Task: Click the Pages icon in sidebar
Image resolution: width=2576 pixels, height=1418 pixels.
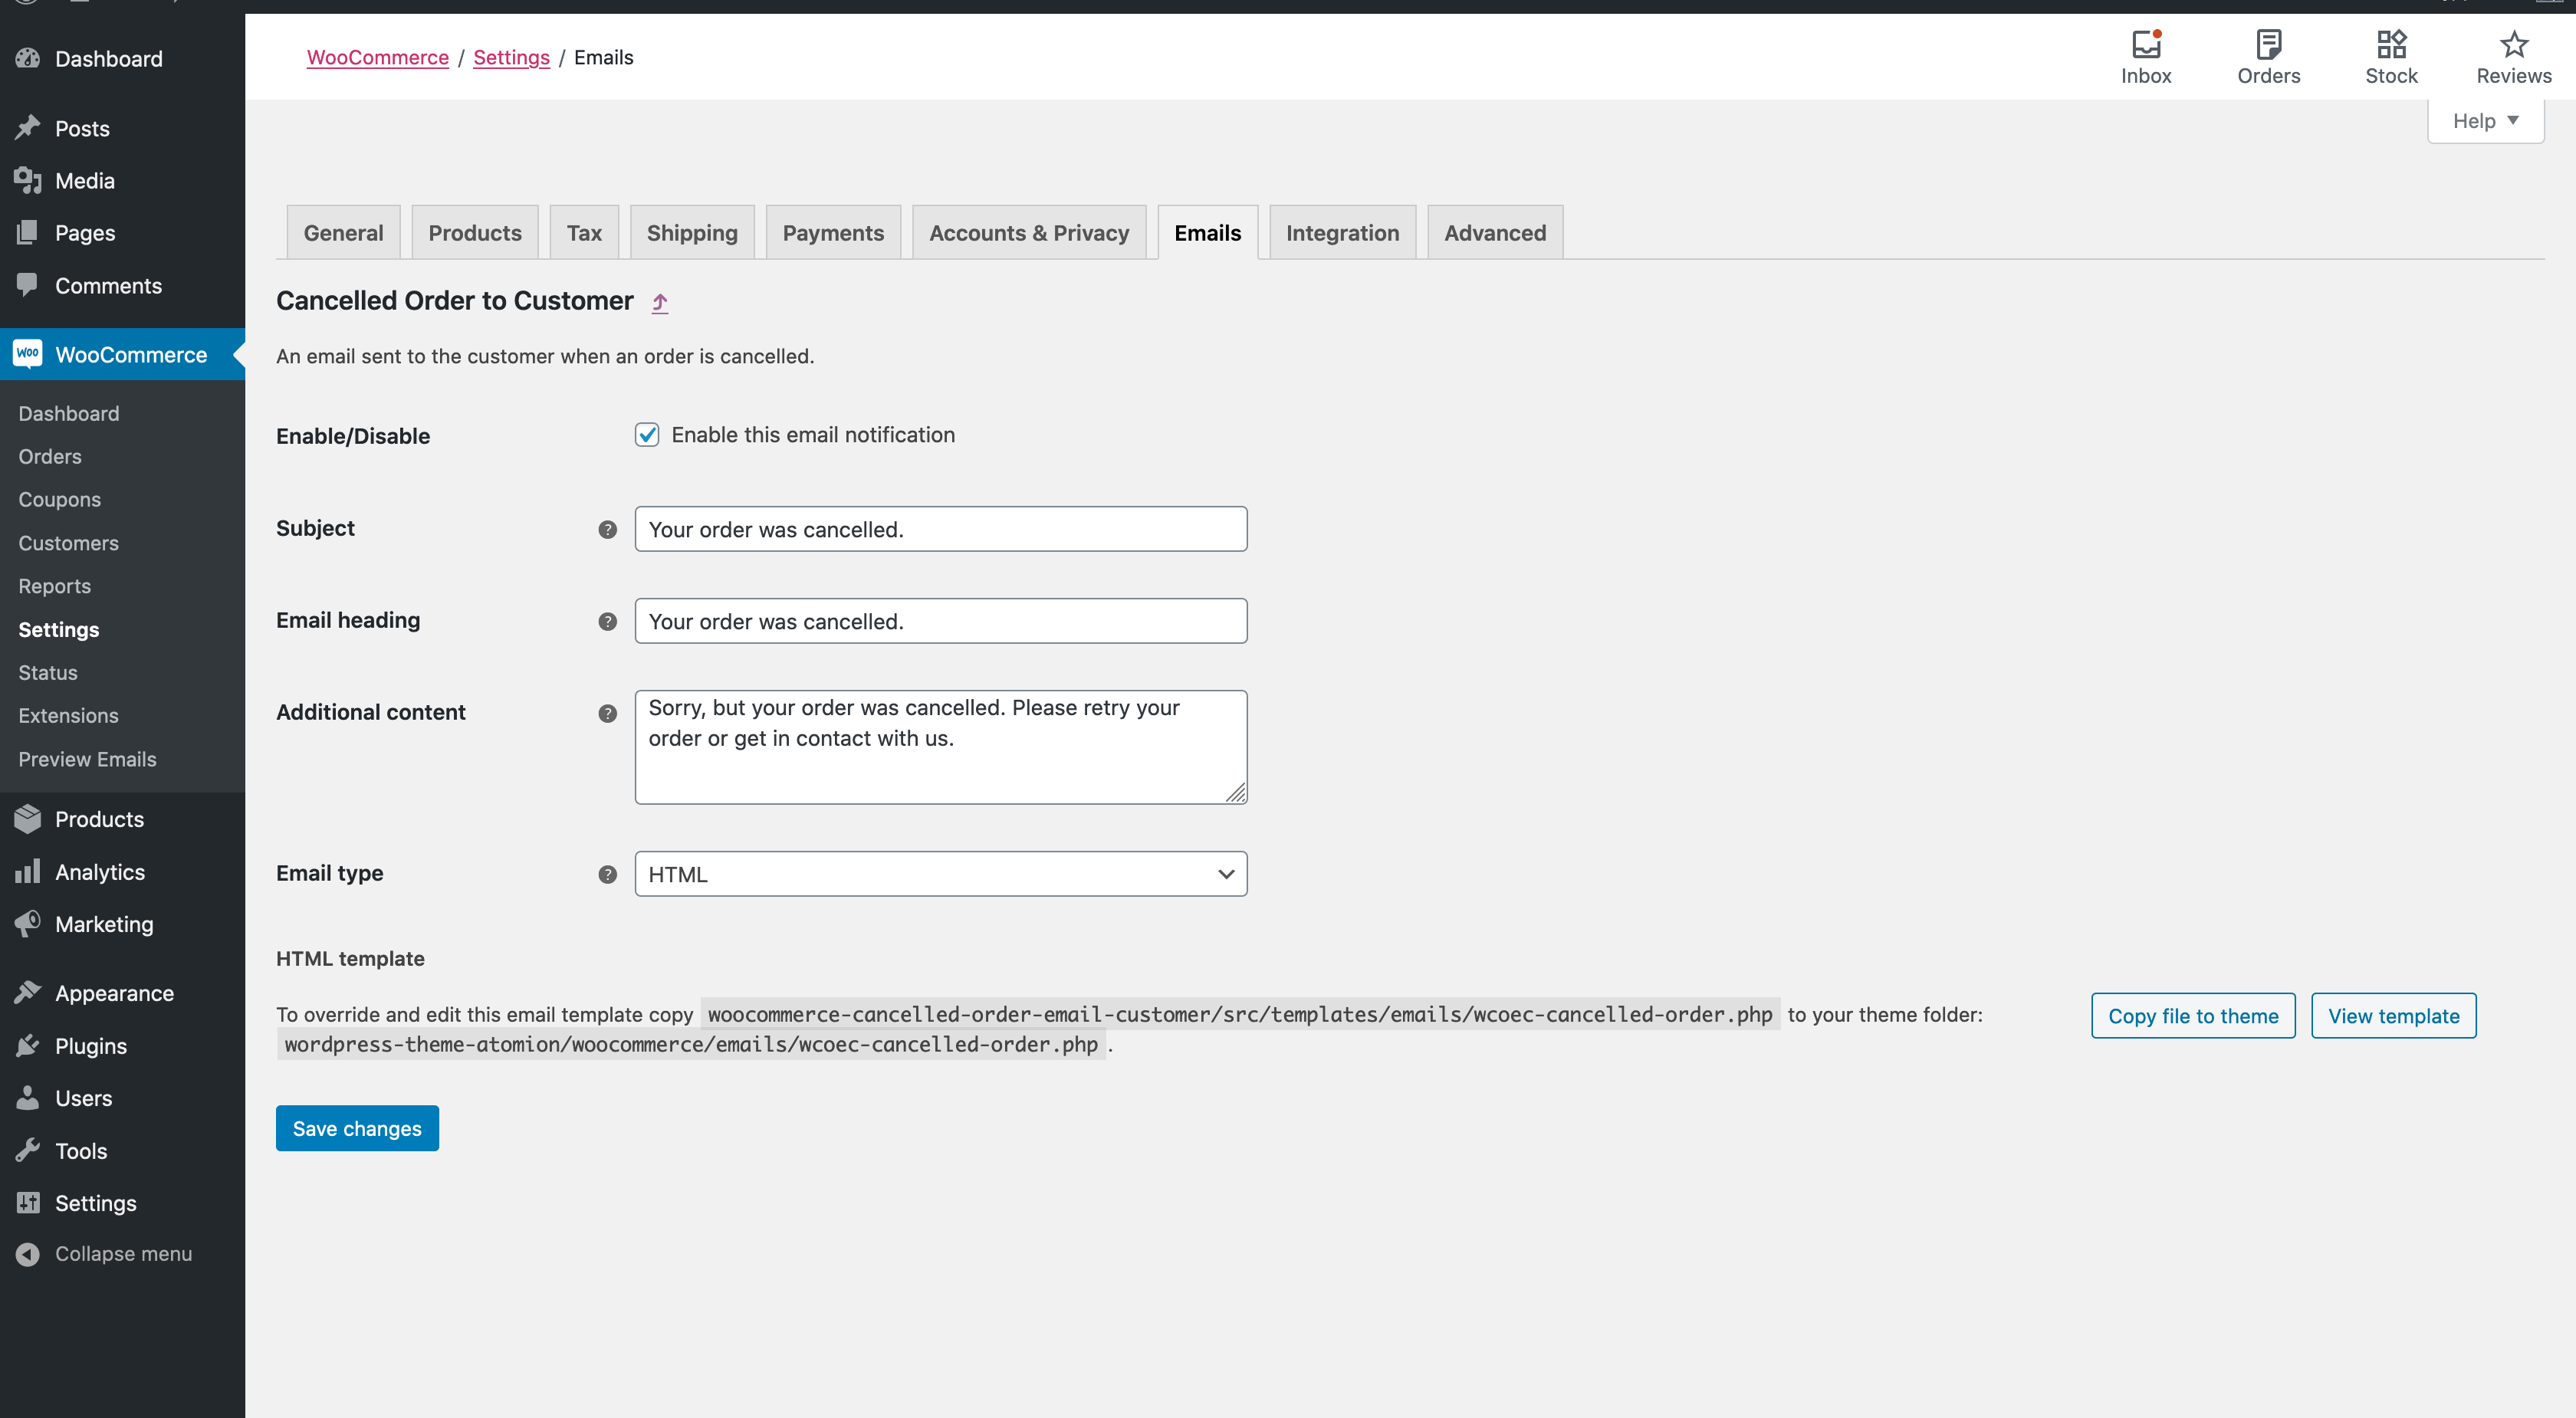Action: pos(28,232)
